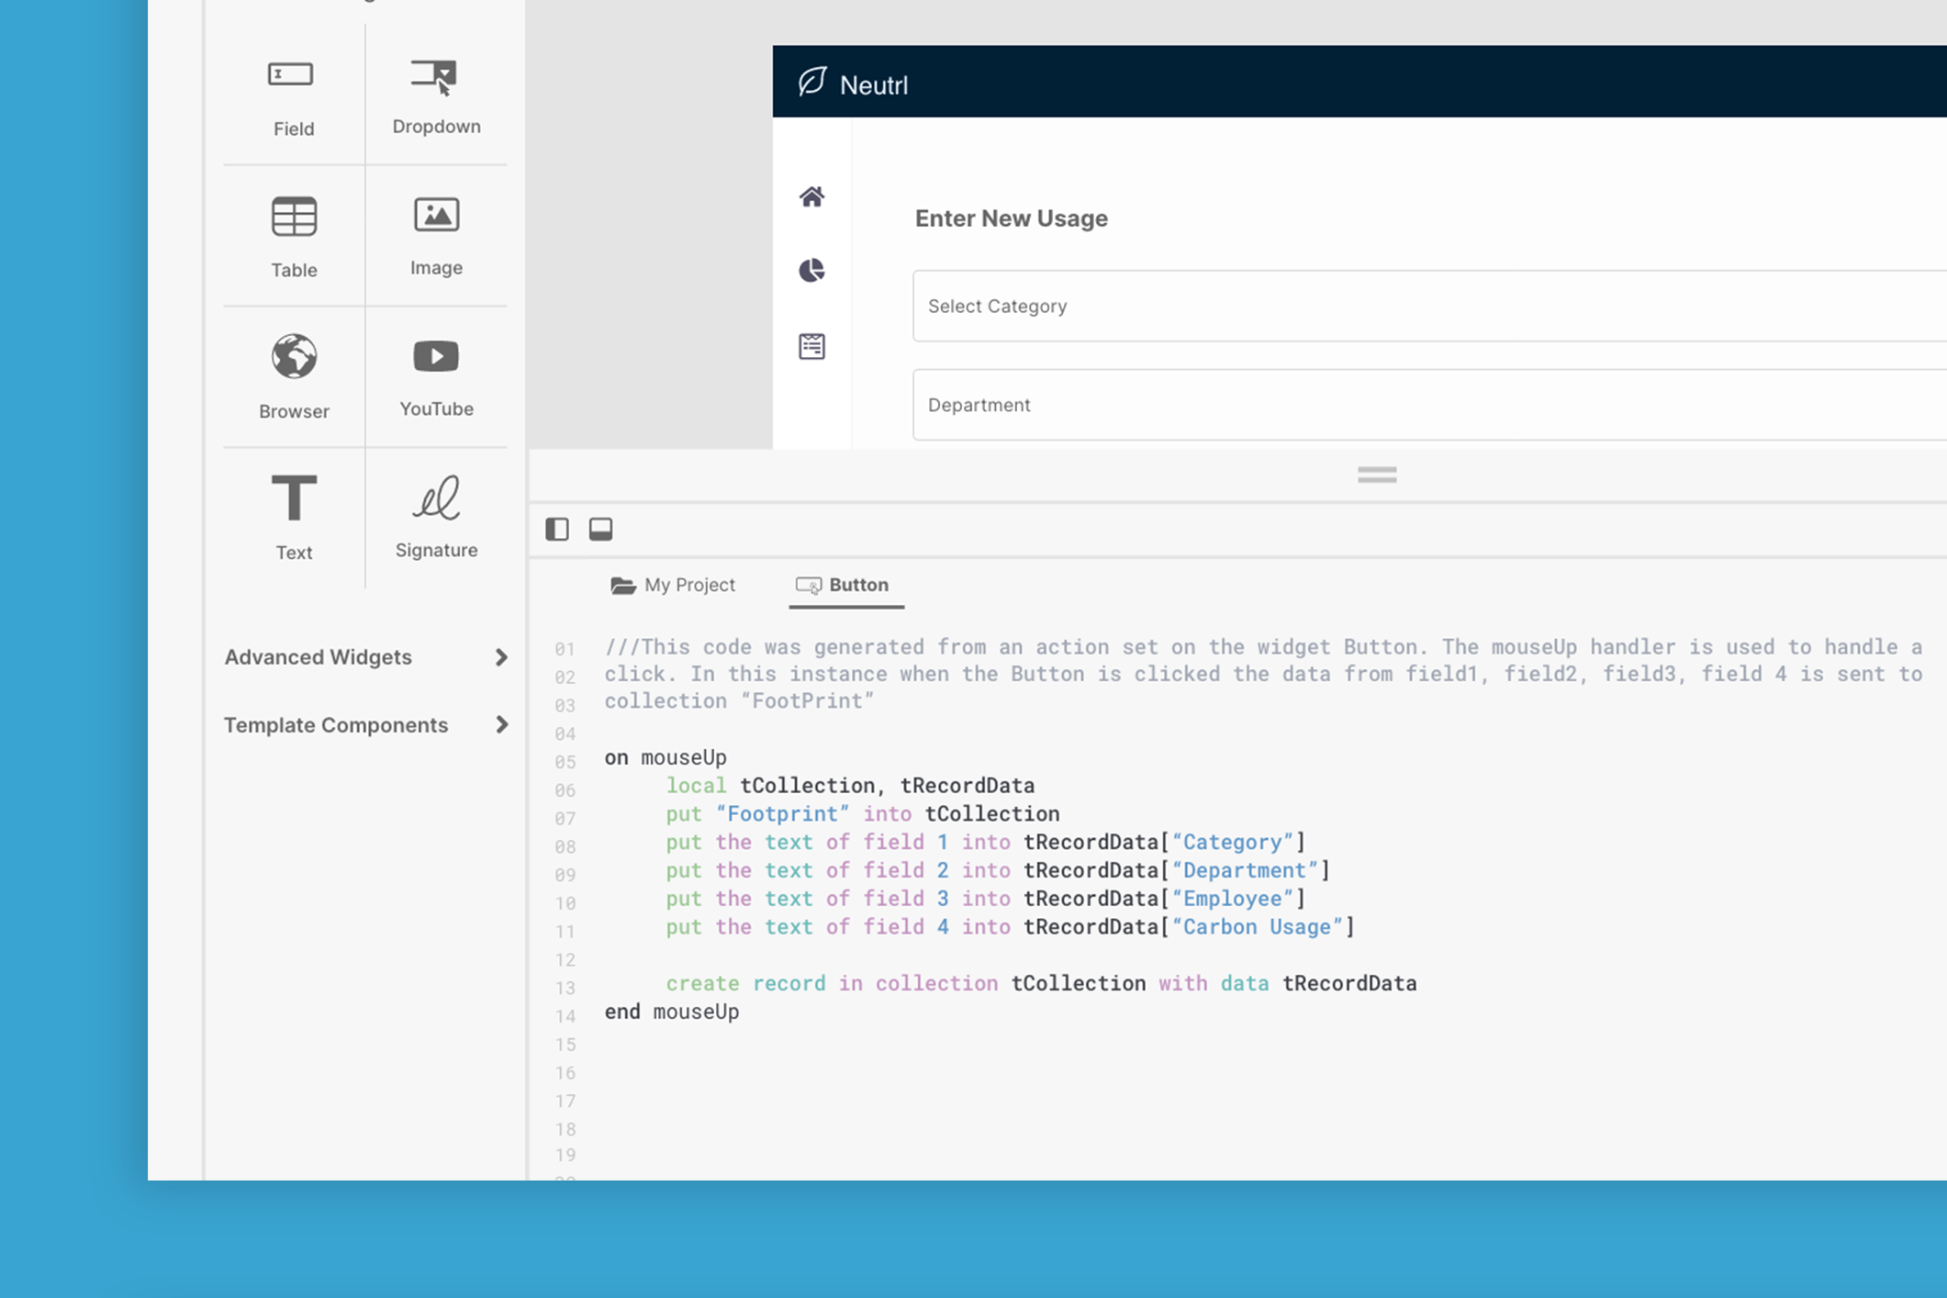Image resolution: width=1947 pixels, height=1298 pixels.
Task: Pick the Signature widget icon
Action: 436,498
